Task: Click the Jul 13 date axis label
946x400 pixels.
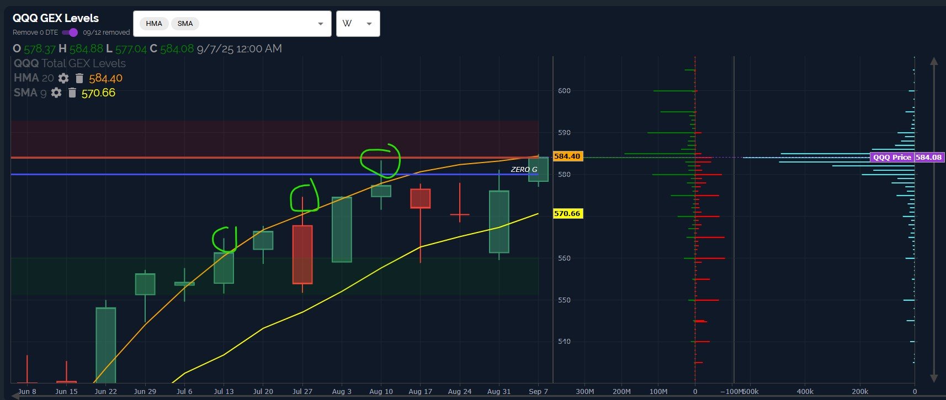Action: pos(224,391)
